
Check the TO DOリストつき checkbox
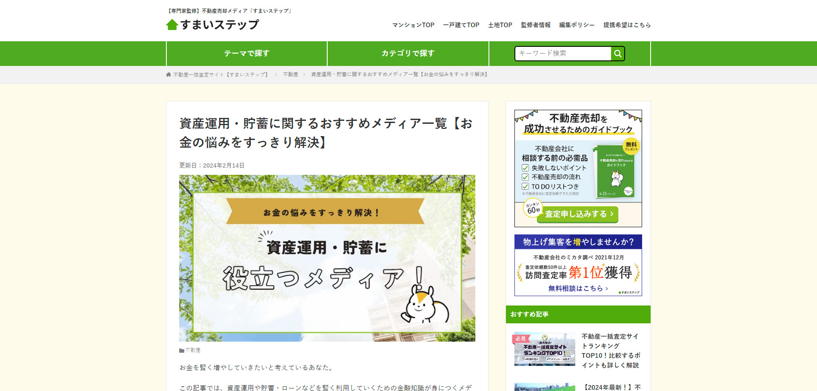tap(526, 186)
